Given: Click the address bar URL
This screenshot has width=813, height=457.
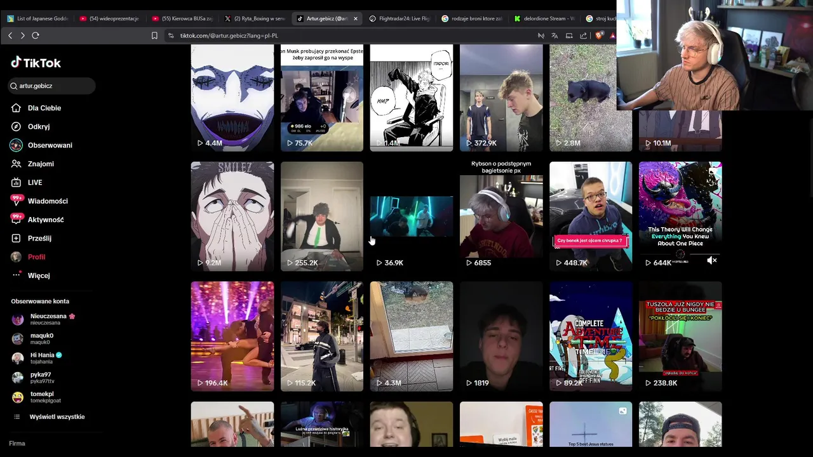Looking at the screenshot, I should pyautogui.click(x=229, y=36).
